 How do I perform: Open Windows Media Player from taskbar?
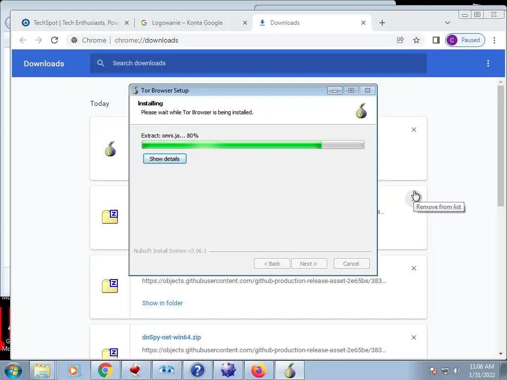click(x=73, y=370)
